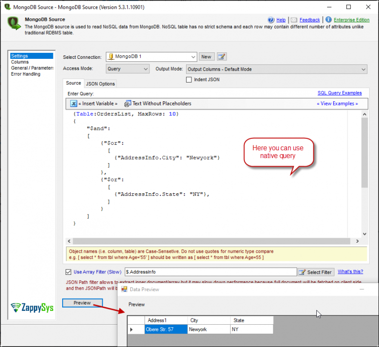379x347 pixels.
Task: Click the State column header
Action: point(252,320)
